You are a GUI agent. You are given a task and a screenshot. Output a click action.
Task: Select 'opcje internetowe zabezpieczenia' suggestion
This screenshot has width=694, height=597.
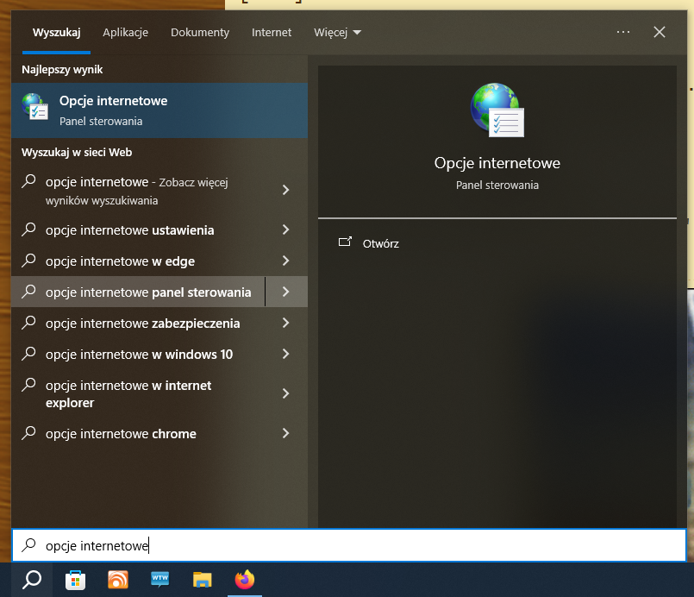point(138,323)
